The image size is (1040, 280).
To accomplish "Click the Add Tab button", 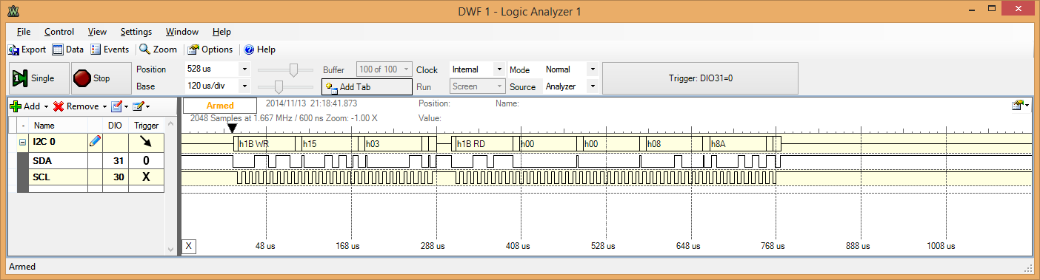I will pos(367,86).
